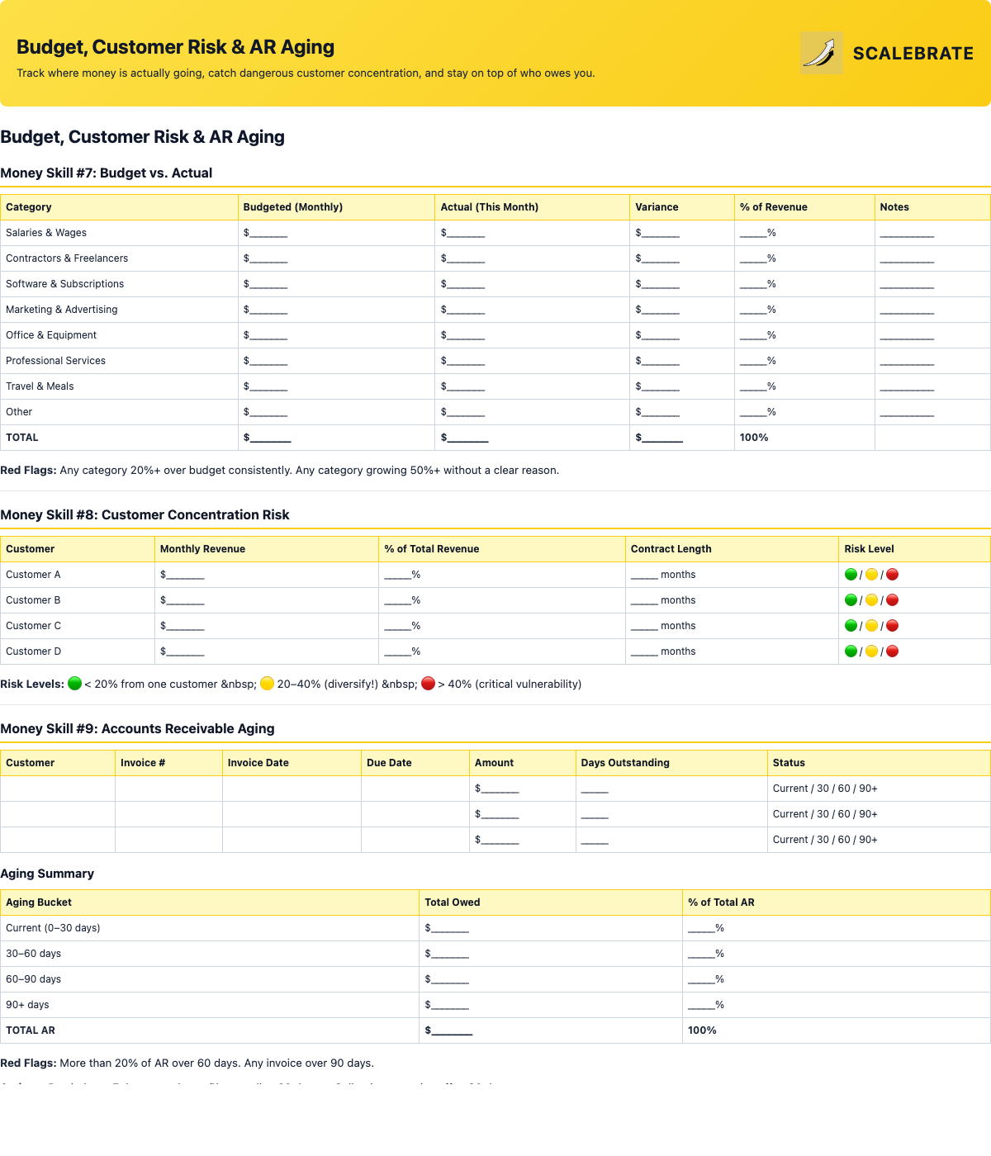This screenshot has height=1156, width=991.
Task: Select red risk circle for Customer B
Action: (892, 600)
